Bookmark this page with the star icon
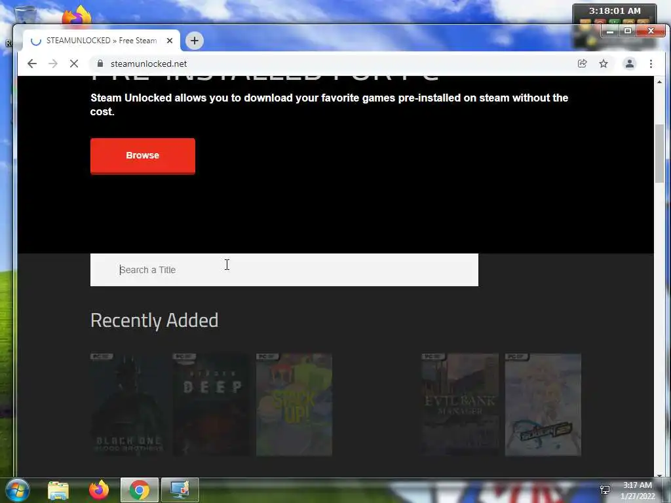 tap(604, 64)
